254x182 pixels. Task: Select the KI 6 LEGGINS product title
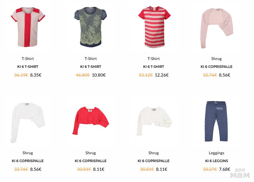pyautogui.click(x=217, y=161)
